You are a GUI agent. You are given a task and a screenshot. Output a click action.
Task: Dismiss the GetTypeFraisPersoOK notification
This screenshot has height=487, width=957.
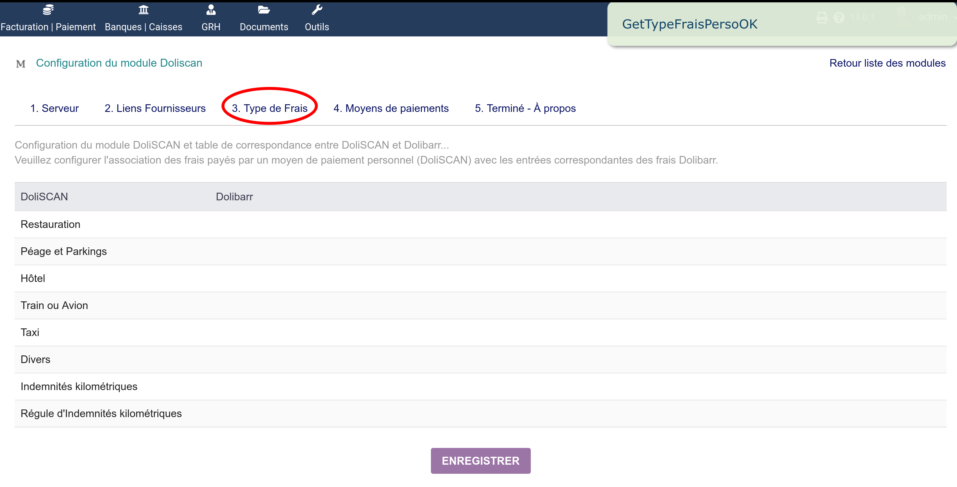pos(782,24)
